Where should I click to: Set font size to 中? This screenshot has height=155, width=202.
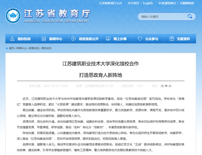point(166,86)
